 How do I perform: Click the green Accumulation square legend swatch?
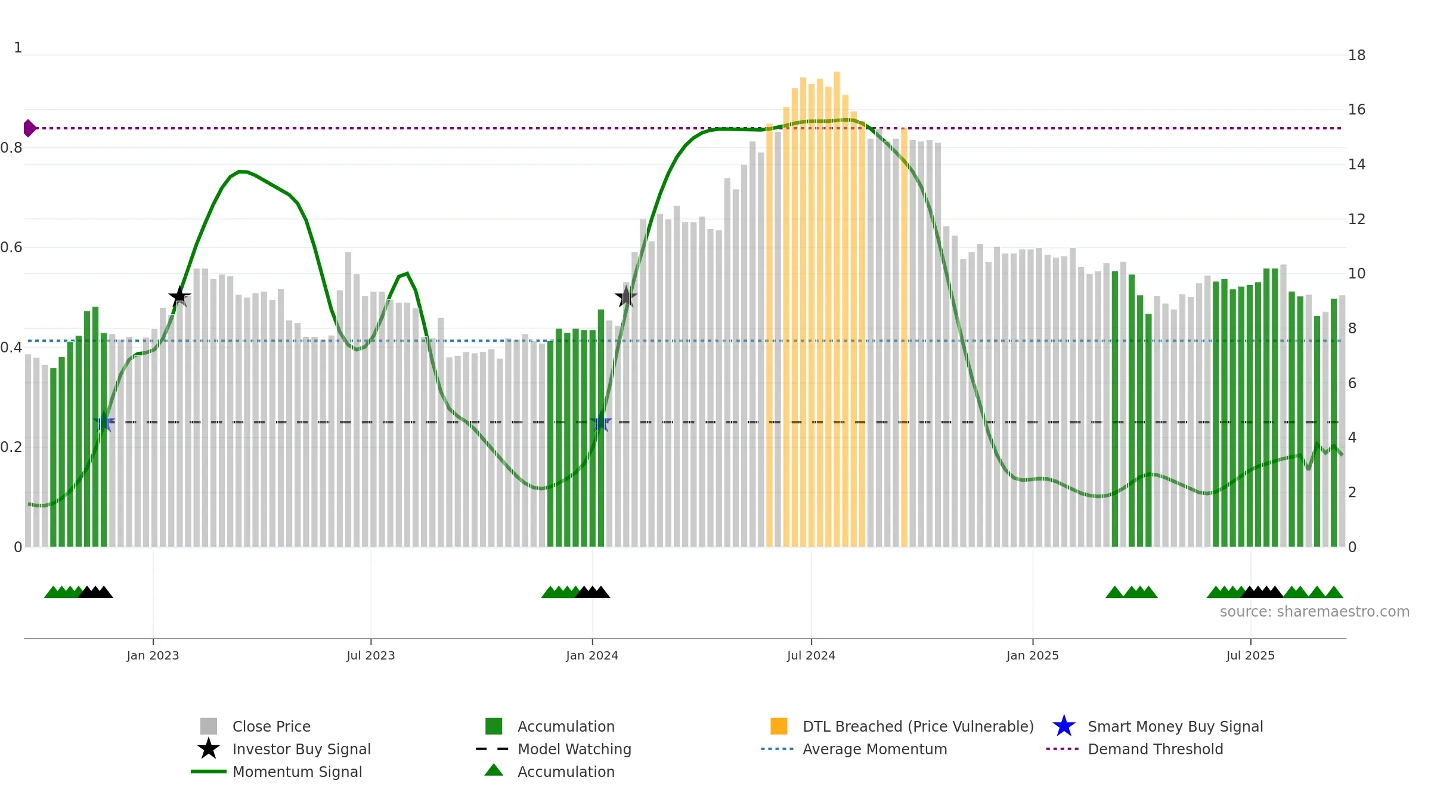point(494,726)
